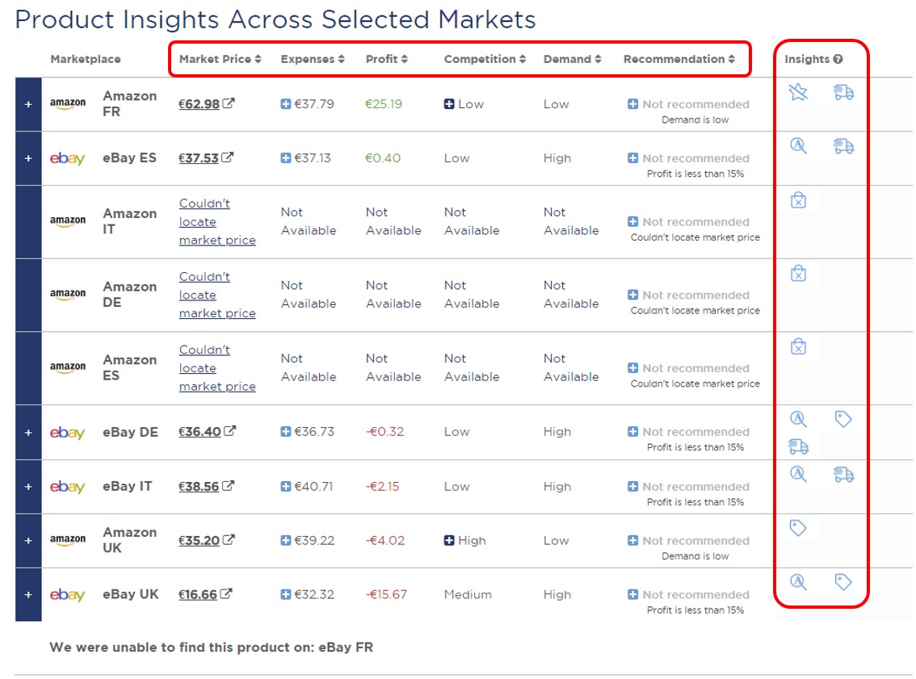This screenshot has height=679, width=916.
Task: Click the shipping truck insight icon for Amazon FR
Action: 845,92
